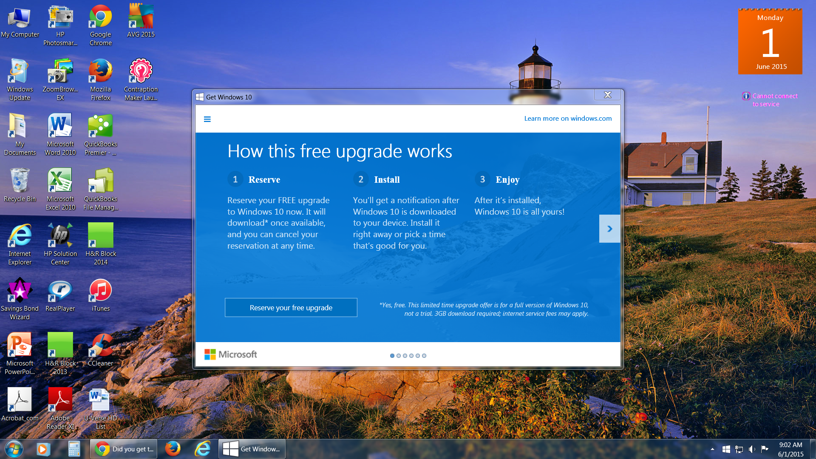Open Internet Explorer desktop shortcut
The image size is (816, 459).
[20, 244]
